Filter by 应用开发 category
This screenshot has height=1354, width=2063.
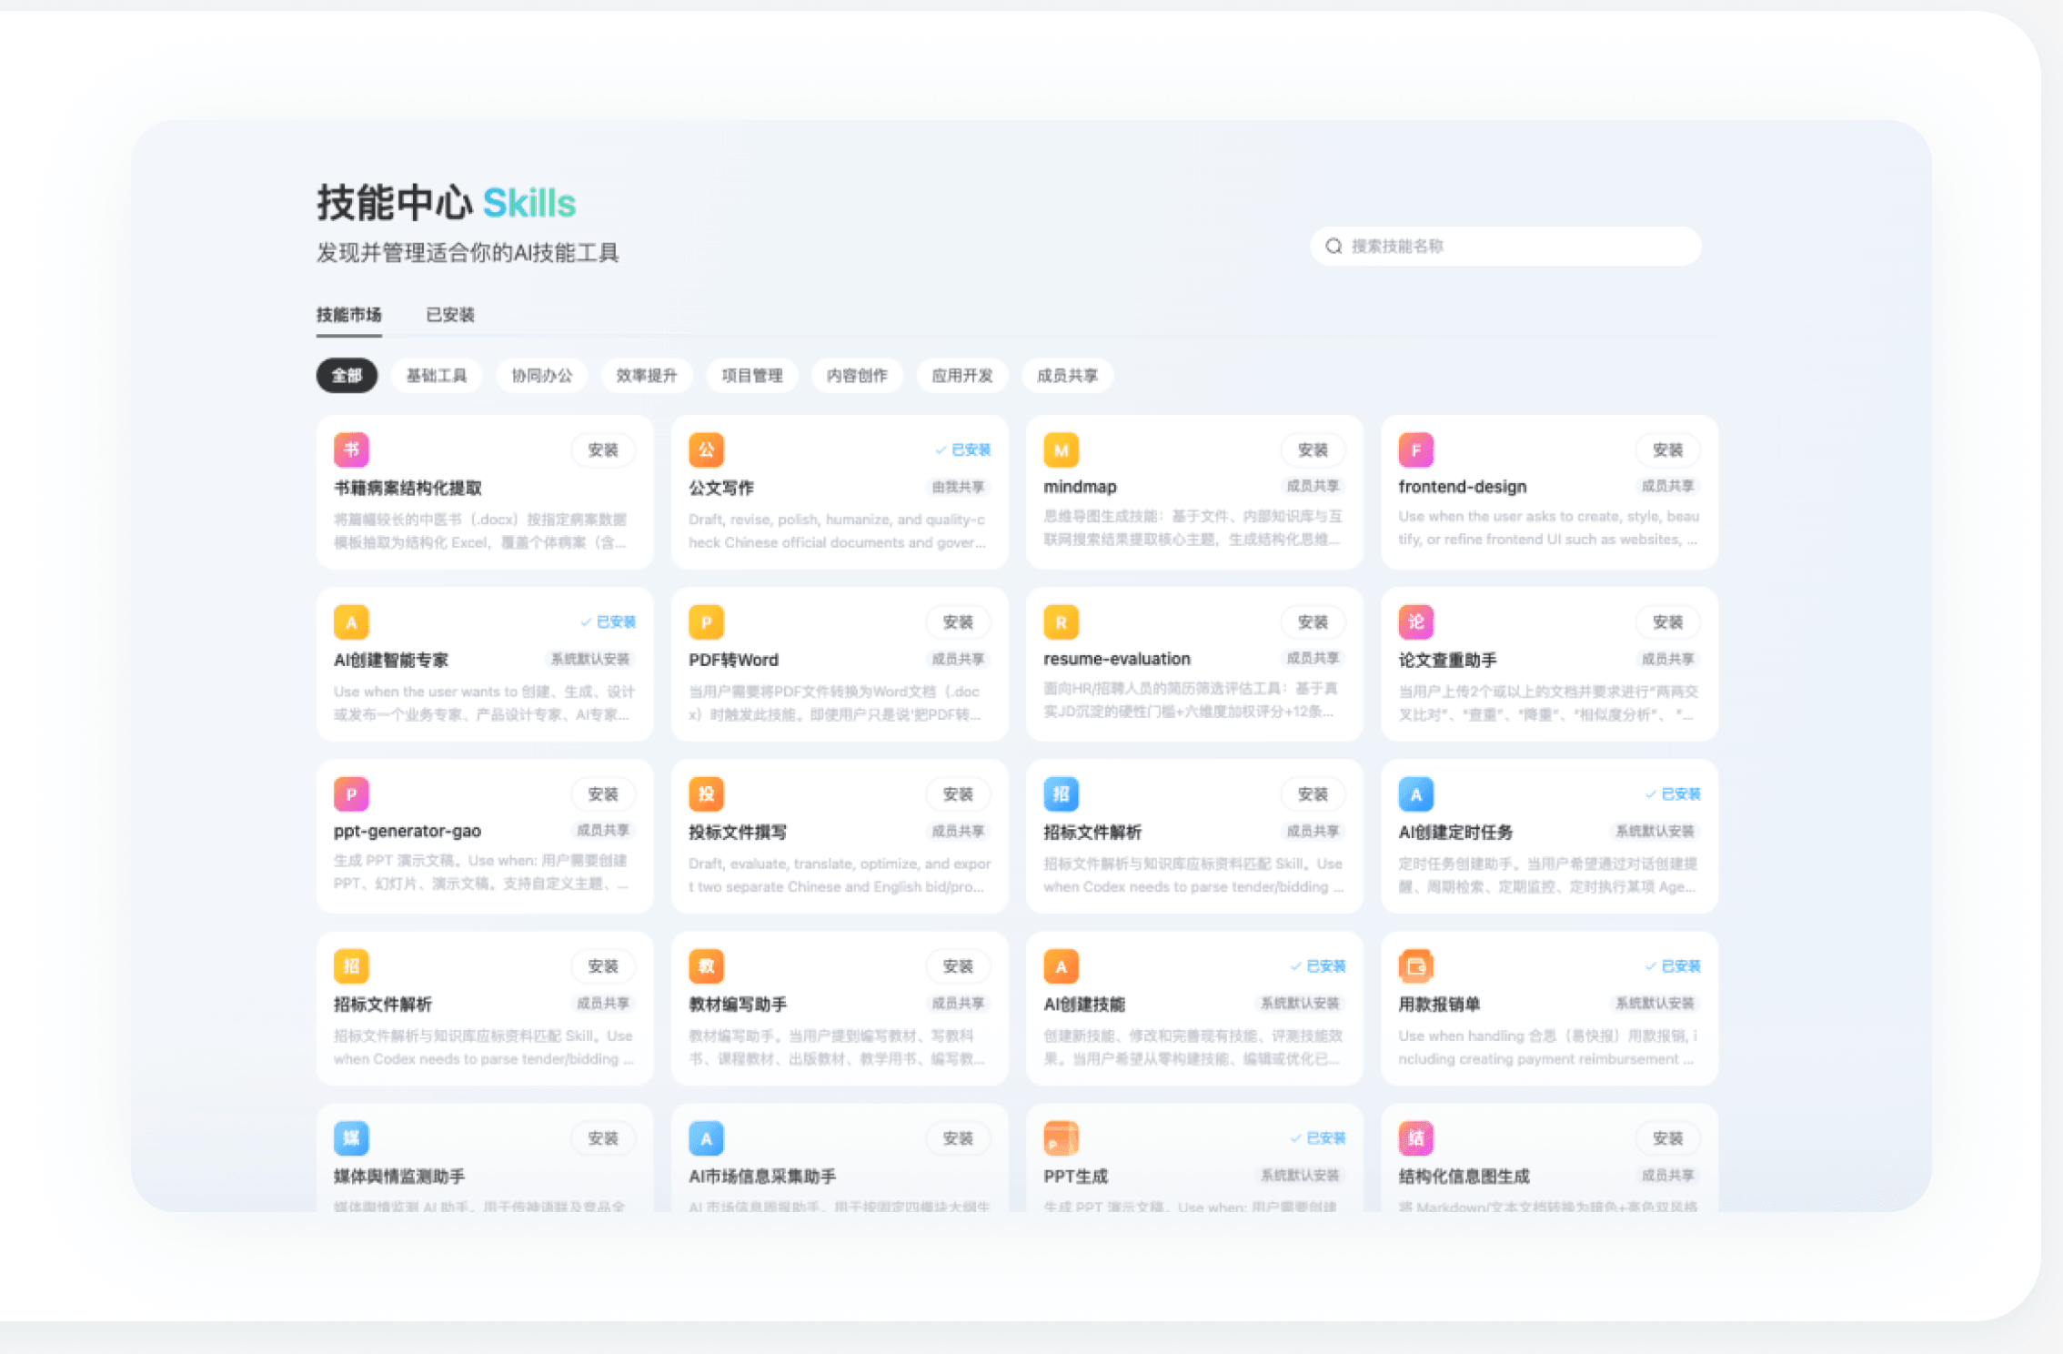[962, 376]
